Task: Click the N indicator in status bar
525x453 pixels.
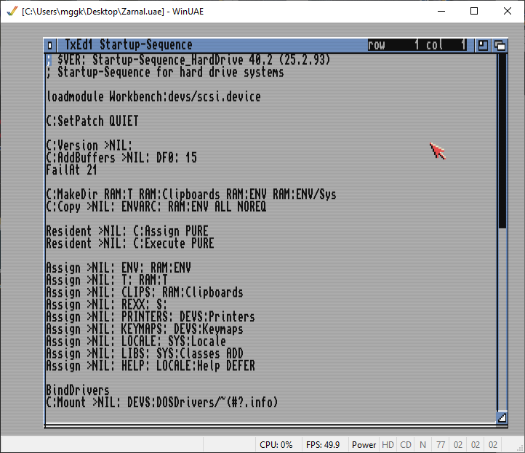Action: pyautogui.click(x=423, y=444)
